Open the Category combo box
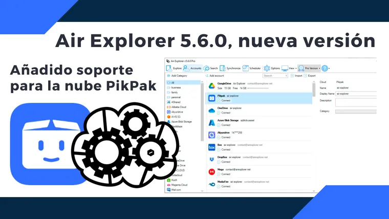The height and width of the screenshot is (219, 389). (356, 112)
